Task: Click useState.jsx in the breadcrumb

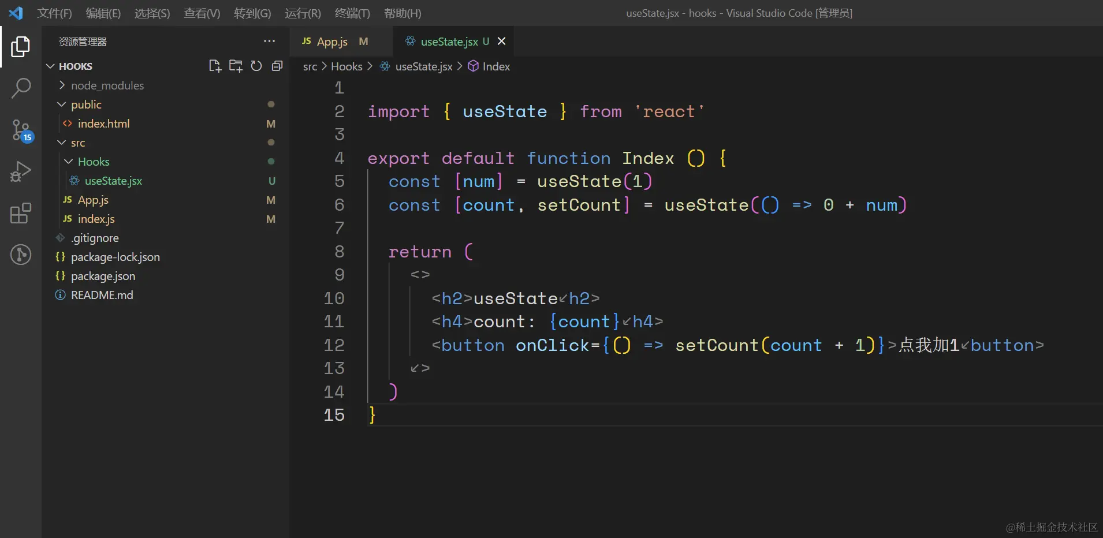Action: 424,66
